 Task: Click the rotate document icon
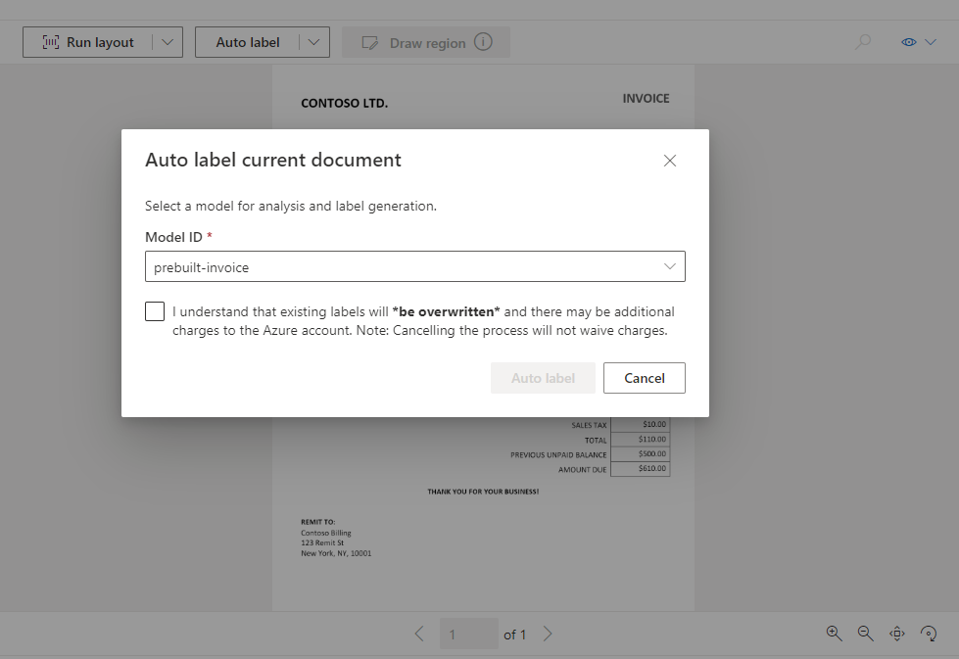pos(929,634)
